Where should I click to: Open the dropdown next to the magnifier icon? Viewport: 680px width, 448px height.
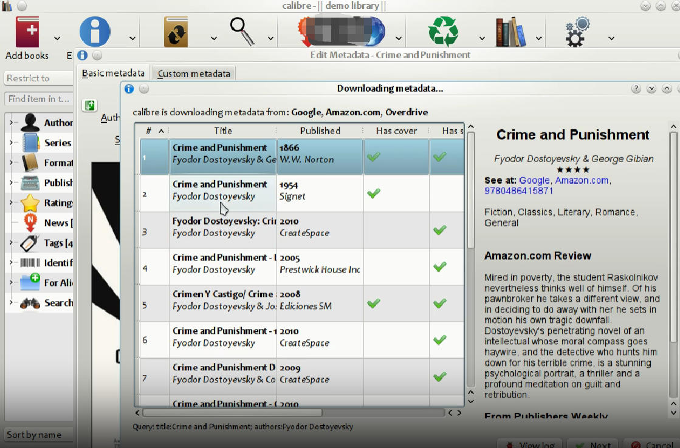(x=270, y=38)
